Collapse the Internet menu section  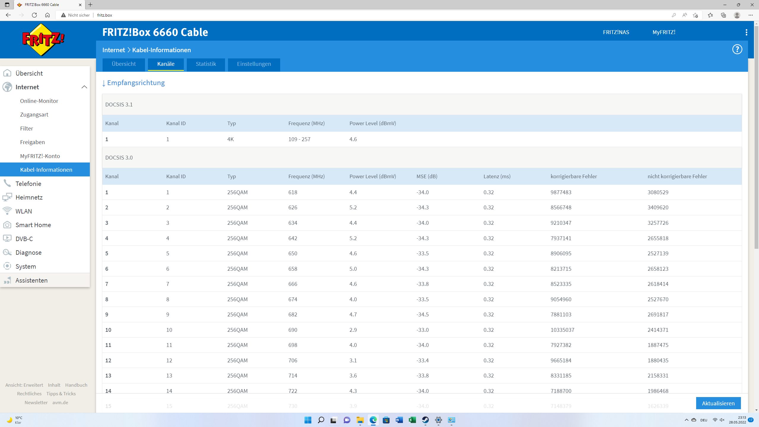84,87
